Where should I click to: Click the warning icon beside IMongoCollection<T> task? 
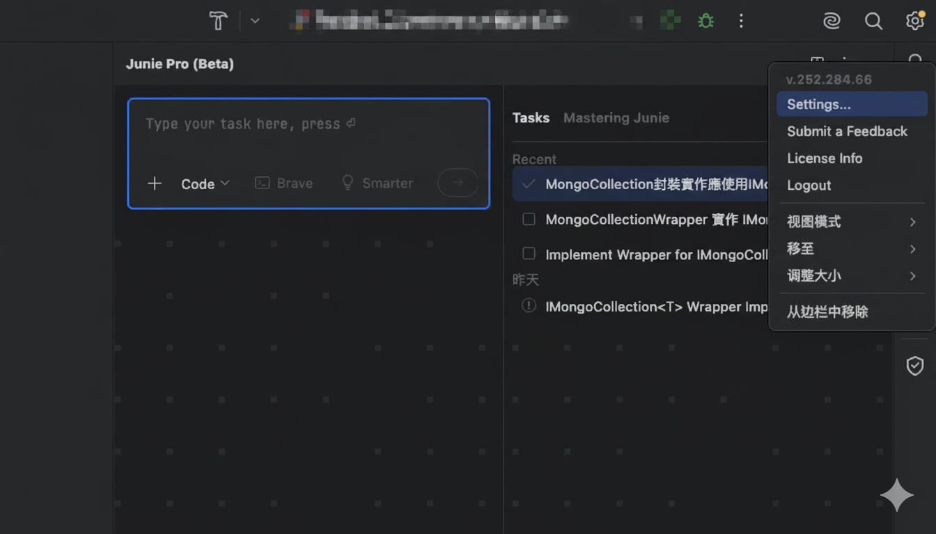[x=529, y=306]
